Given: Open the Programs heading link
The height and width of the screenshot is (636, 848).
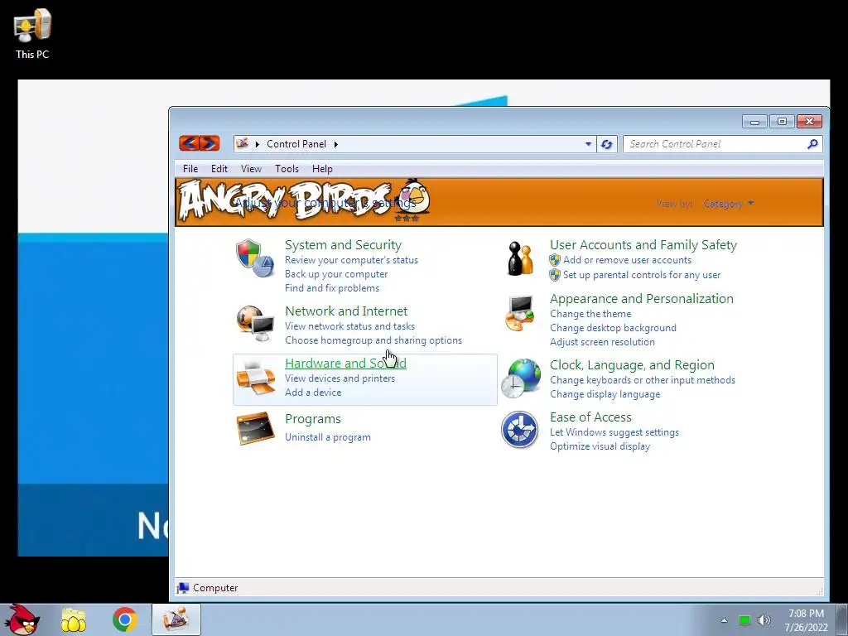Looking at the screenshot, I should pos(312,419).
